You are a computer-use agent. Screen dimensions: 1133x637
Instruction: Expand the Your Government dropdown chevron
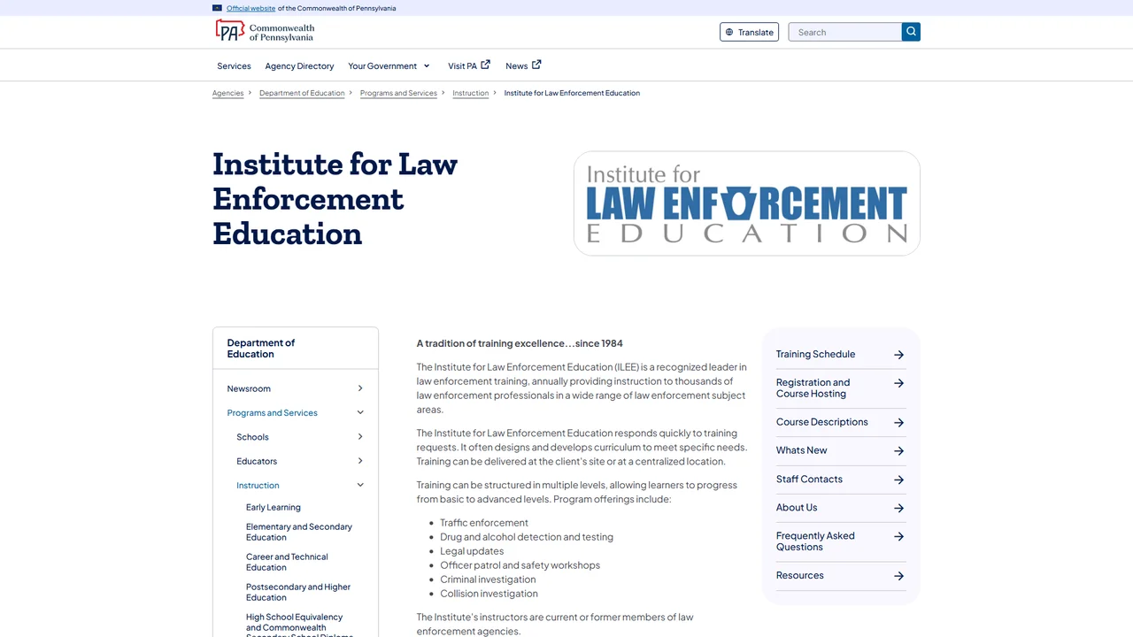[x=427, y=66]
